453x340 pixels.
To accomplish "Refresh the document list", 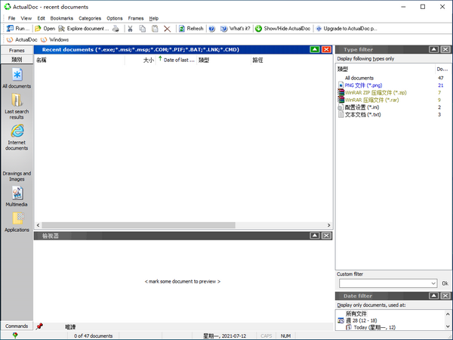I will pyautogui.click(x=190, y=29).
